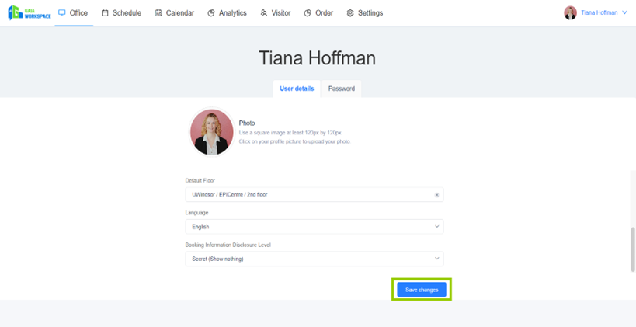This screenshot has height=327, width=636.
Task: Open the Visitor page
Action: 276,13
